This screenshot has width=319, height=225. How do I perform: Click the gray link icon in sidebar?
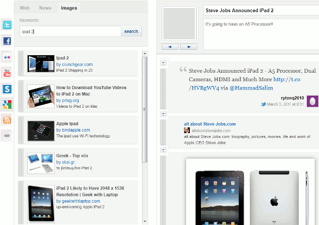[7, 136]
